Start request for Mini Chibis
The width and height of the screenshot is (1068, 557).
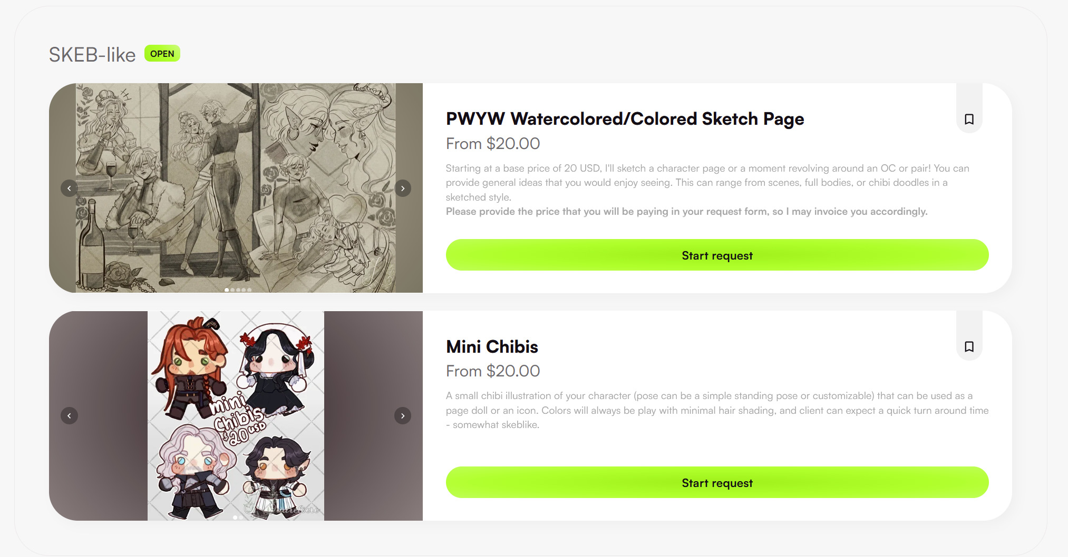717,483
